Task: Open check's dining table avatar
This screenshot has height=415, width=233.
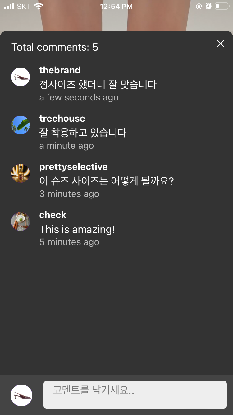Action: [x=21, y=221]
